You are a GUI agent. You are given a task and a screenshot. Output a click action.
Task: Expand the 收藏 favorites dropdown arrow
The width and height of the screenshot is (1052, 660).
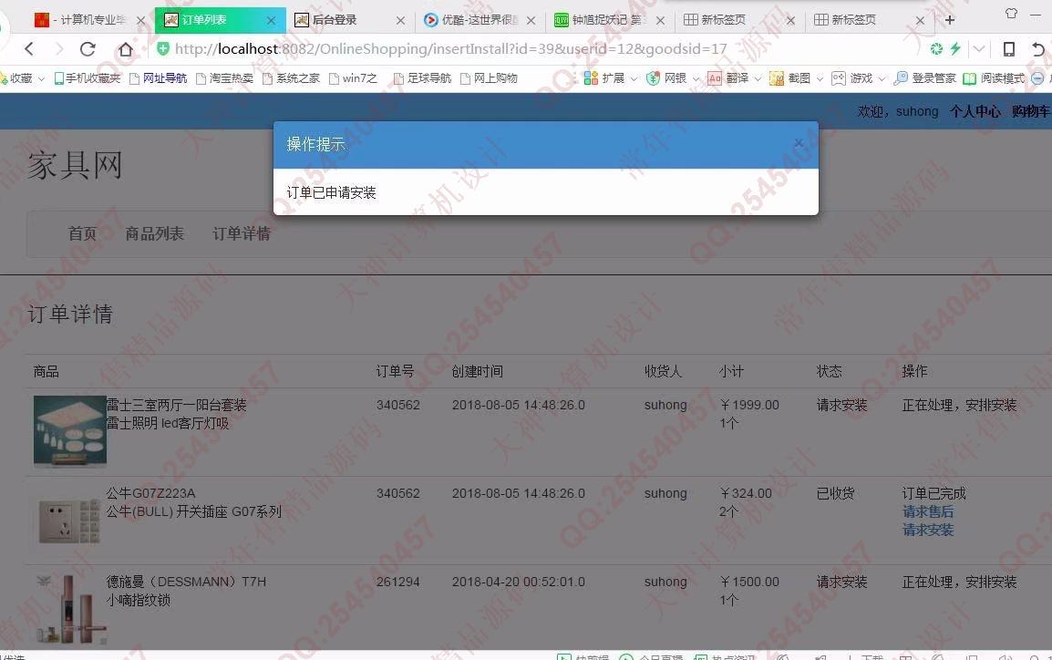(x=41, y=79)
